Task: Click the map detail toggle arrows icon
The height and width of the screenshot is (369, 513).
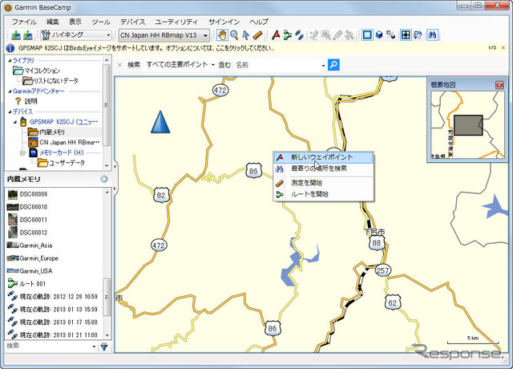Action: 418,34
